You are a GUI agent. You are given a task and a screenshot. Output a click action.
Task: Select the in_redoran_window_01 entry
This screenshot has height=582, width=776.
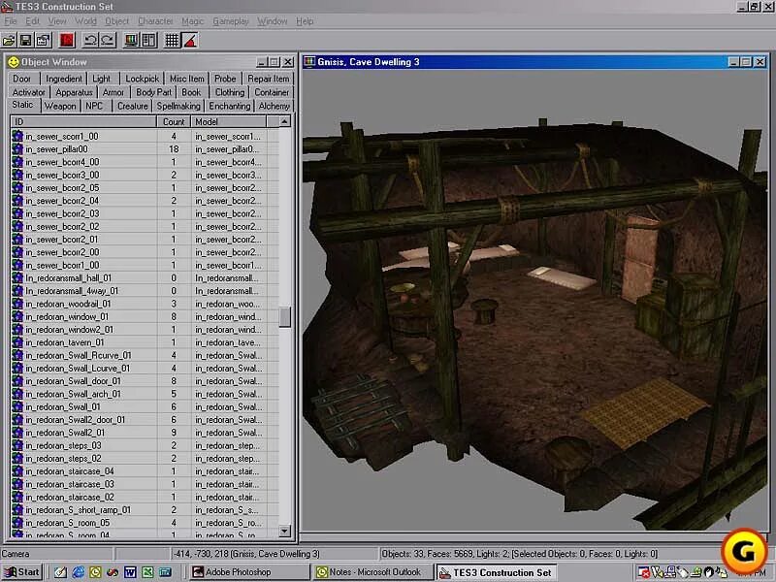pos(145,317)
